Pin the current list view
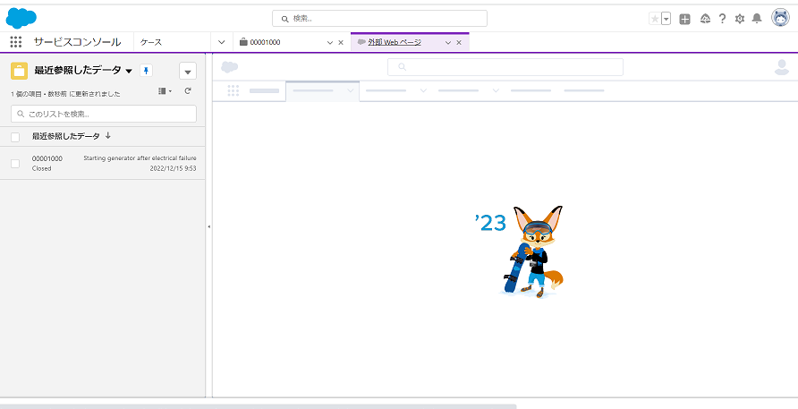The width and height of the screenshot is (798, 409). [146, 71]
